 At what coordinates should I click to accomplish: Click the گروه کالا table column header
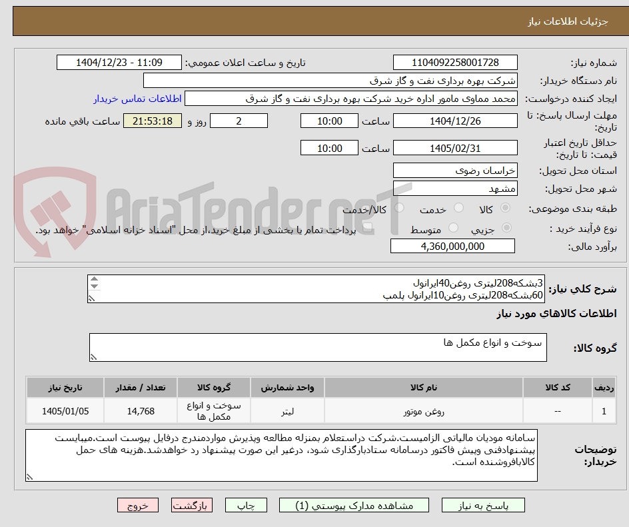(x=214, y=388)
